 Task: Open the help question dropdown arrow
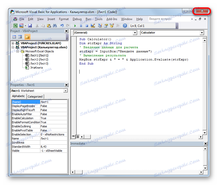(x=192, y=19)
